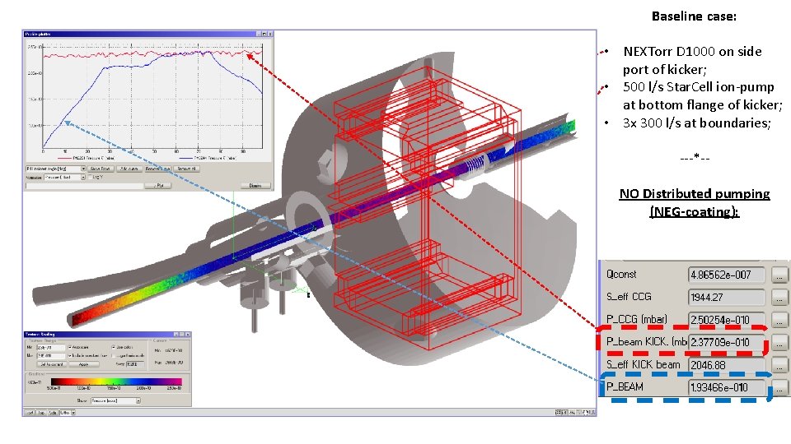Click the formula input field in Profile plotter
Image resolution: width=791 pixels, height=444 pixels.
tap(84, 186)
